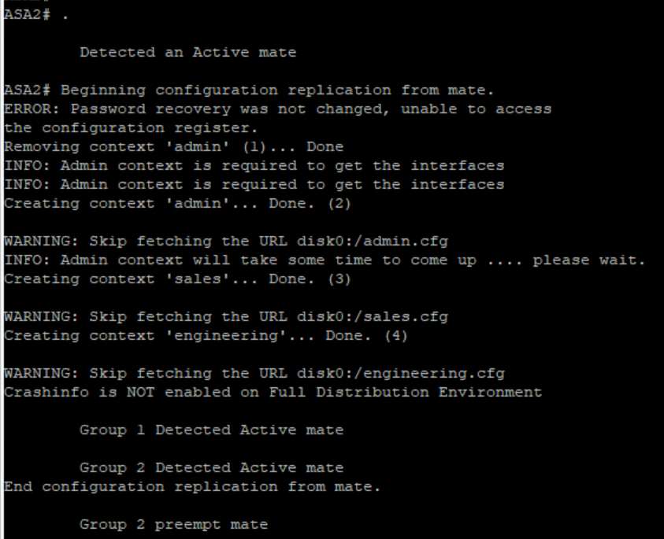Click the "Detected an Active mate" line

click(x=187, y=53)
